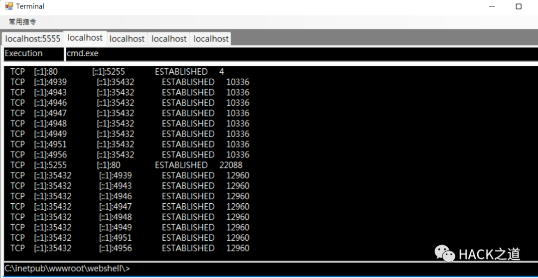Click the Execution label

pos(24,53)
